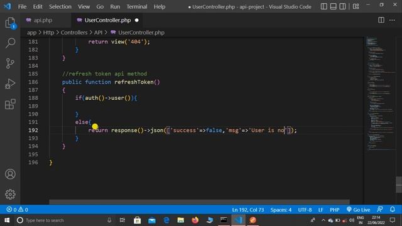Viewport: 402px width, 226px height.
Task: Open notifications bell in status bar
Action: tap(393, 209)
